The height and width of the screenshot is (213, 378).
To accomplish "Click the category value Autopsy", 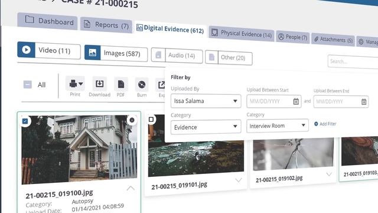I will (x=83, y=201).
